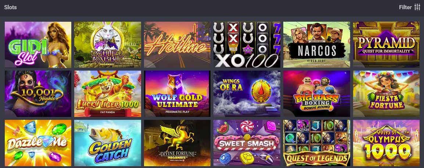Open the XO 100 slot game
This screenshot has width=424, height=168.
click(247, 44)
